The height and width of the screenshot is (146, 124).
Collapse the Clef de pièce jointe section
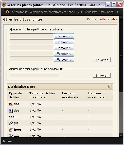click(110, 87)
